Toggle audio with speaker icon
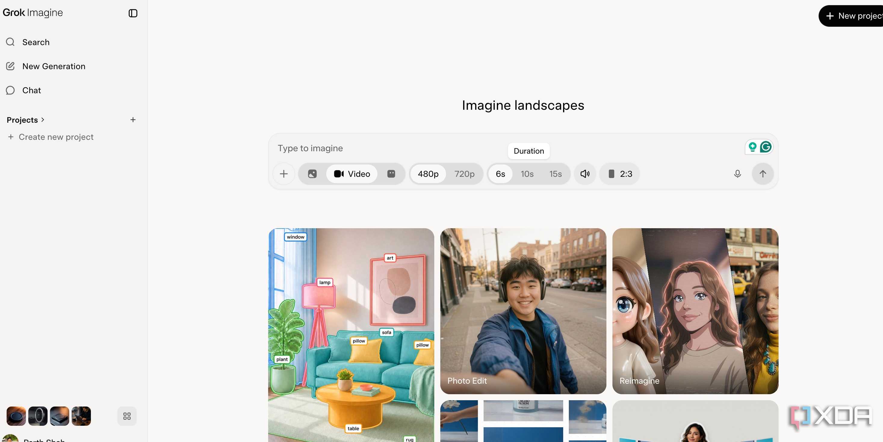 pyautogui.click(x=585, y=174)
